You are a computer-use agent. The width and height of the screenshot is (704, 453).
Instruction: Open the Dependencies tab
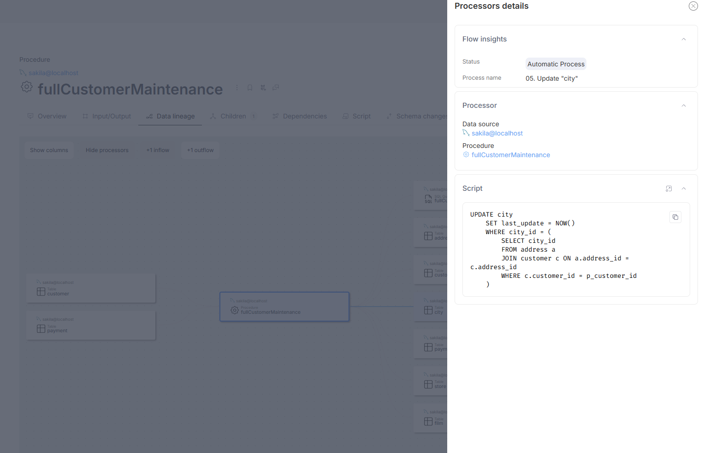point(300,116)
